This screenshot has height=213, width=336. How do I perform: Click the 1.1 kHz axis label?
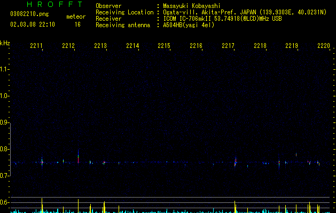[5, 69]
